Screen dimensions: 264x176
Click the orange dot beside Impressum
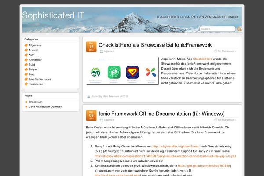pyautogui.click(x=26, y=102)
